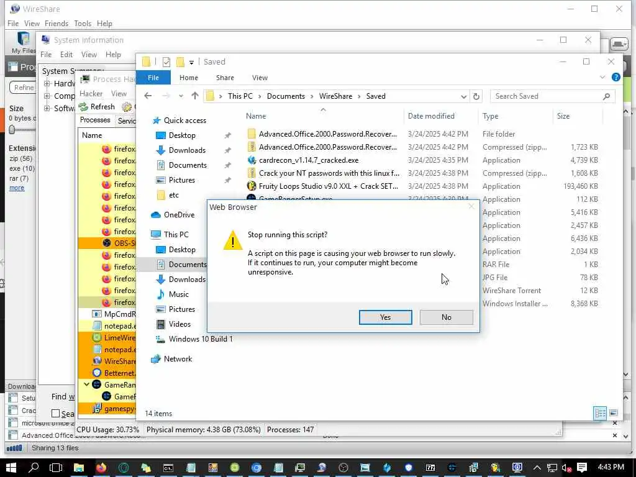
Task: Open the Windows Start menu
Action: coord(11,468)
